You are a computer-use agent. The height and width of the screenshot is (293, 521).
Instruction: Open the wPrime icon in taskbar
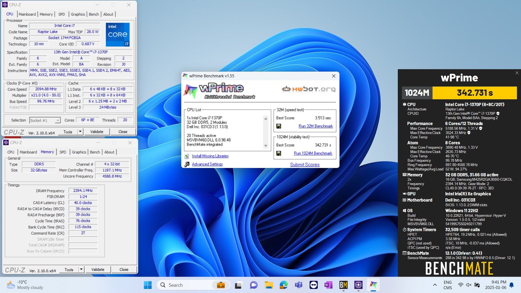(x=373, y=285)
